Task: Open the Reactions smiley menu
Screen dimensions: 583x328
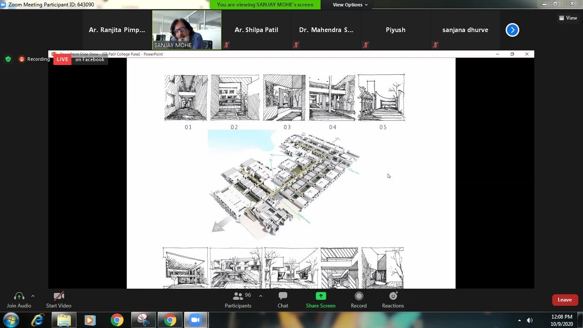Action: point(393,296)
